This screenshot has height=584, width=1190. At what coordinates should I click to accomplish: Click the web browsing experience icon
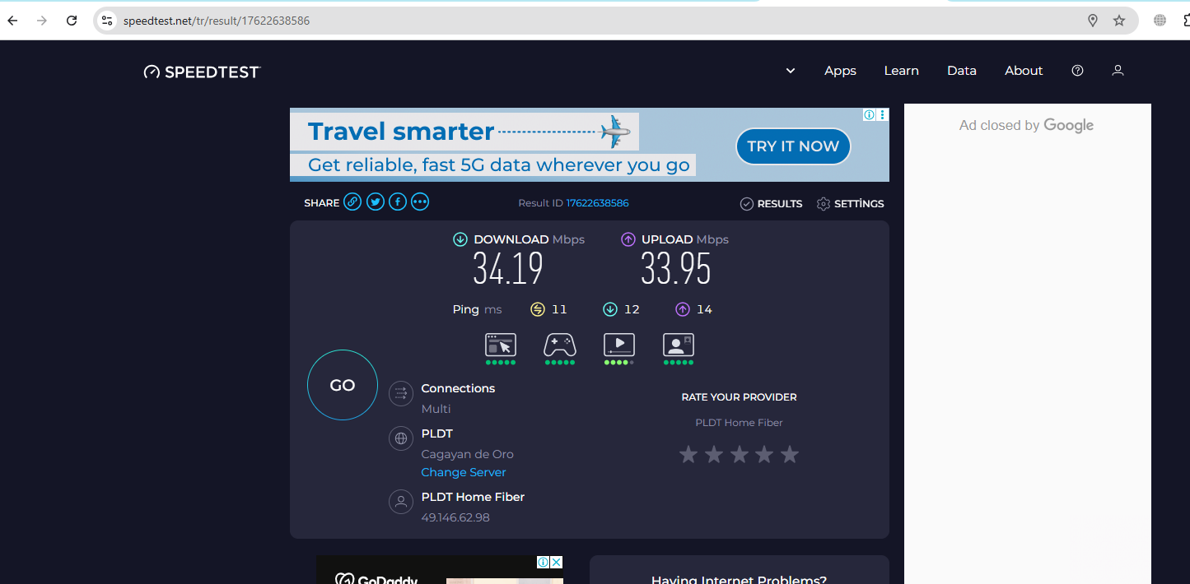pos(501,345)
